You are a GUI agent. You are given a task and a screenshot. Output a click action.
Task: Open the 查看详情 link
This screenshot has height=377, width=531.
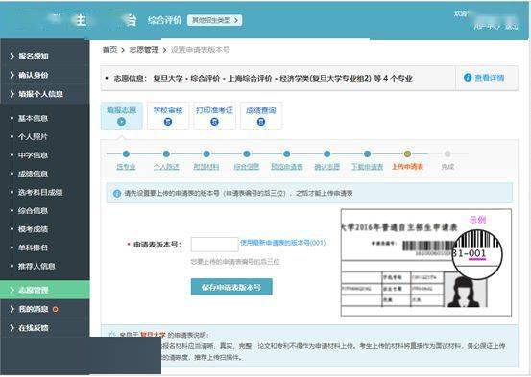tap(490, 78)
